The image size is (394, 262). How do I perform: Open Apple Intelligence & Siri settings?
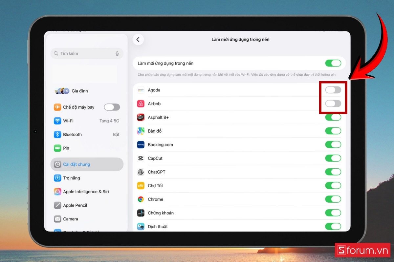pos(87,192)
